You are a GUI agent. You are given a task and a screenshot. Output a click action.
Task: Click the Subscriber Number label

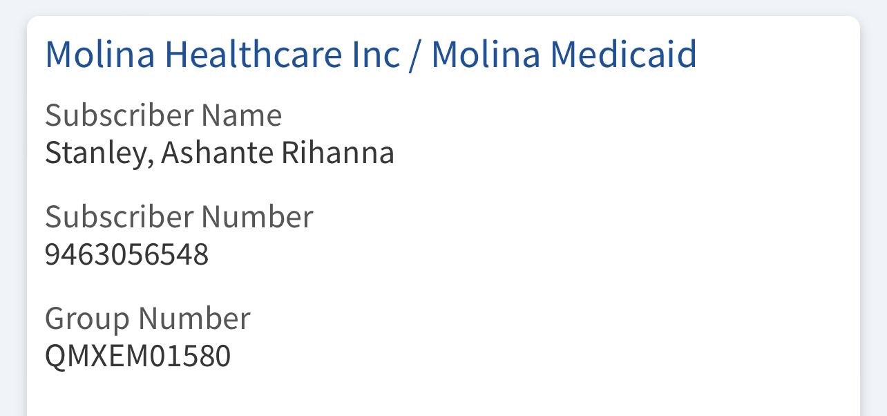click(x=179, y=217)
